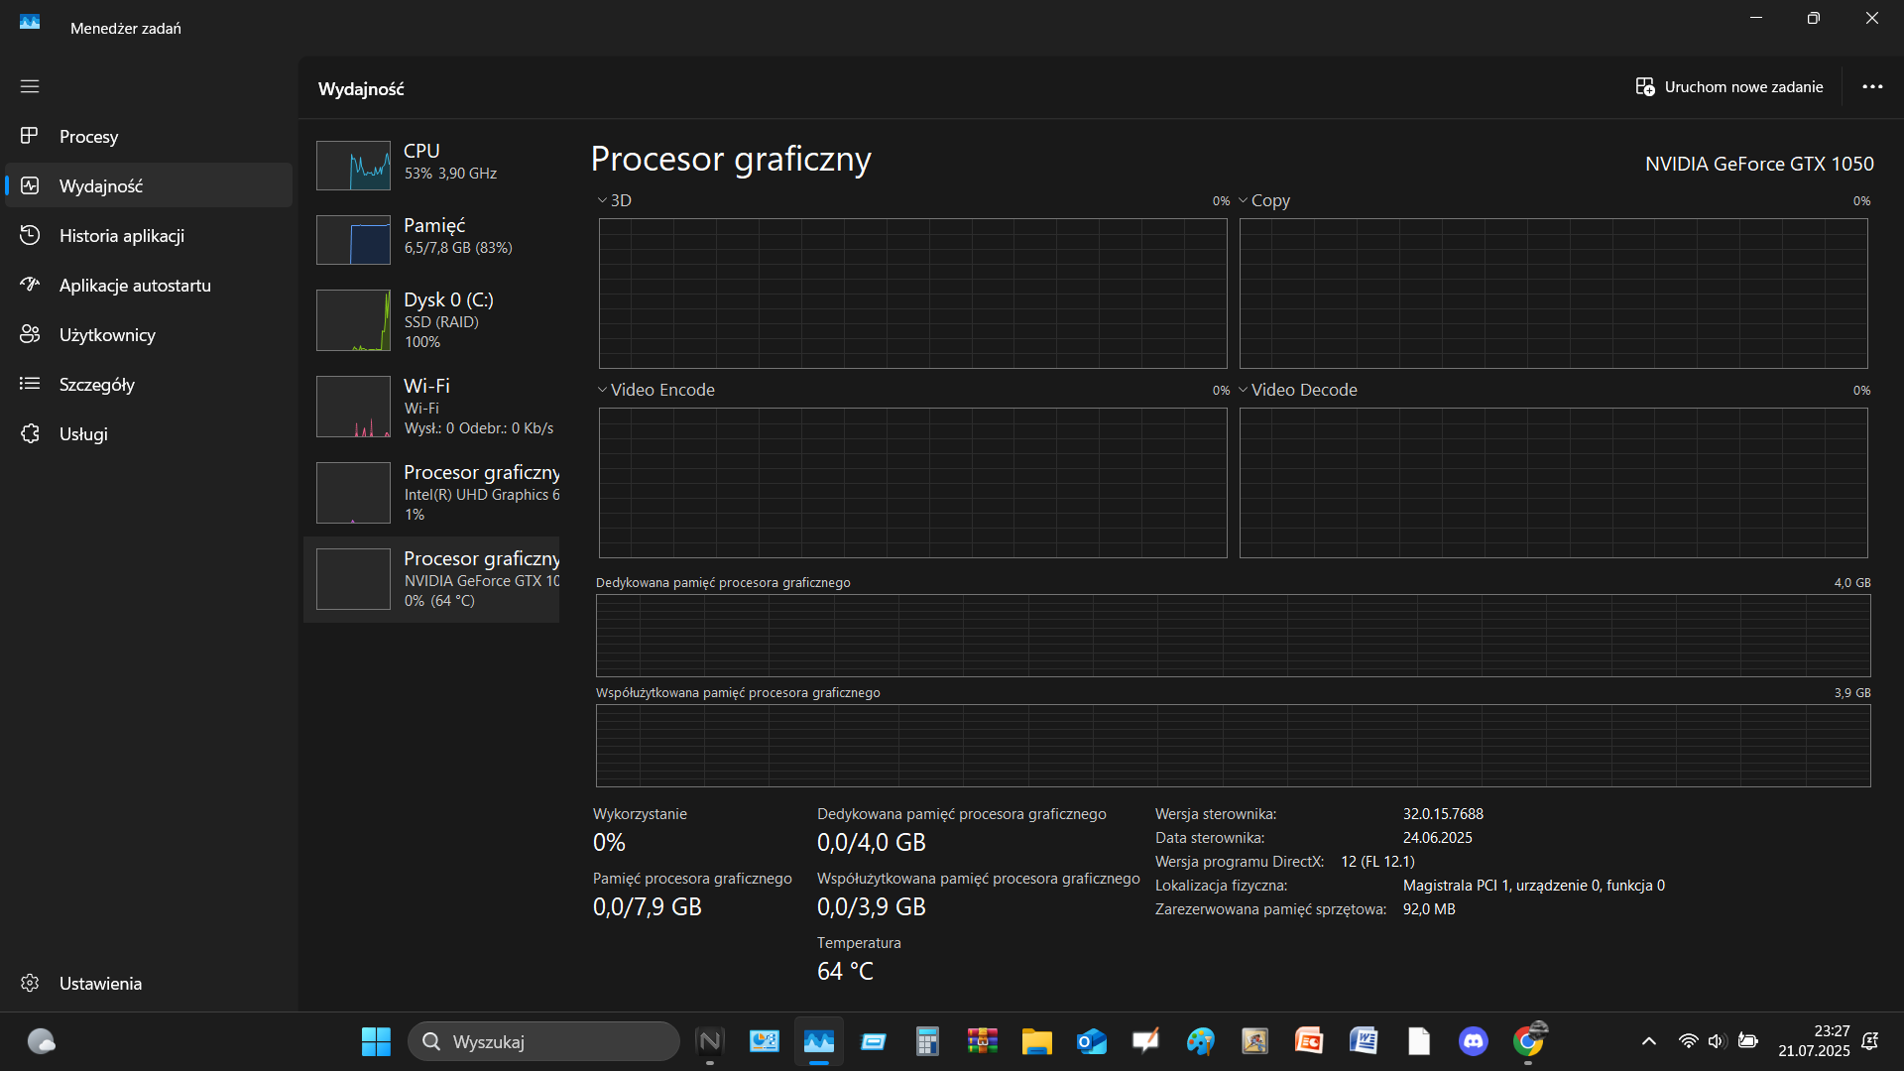The width and height of the screenshot is (1904, 1071).
Task: Open the Video Decode engine dropdown
Action: click(x=1298, y=390)
